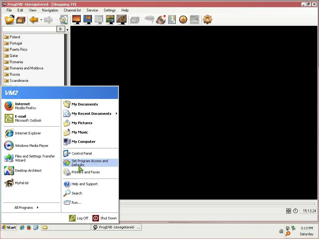Open the scheduler clock toolbar icon
Image resolution: width=319 pixels, height=239 pixels.
click(183, 20)
